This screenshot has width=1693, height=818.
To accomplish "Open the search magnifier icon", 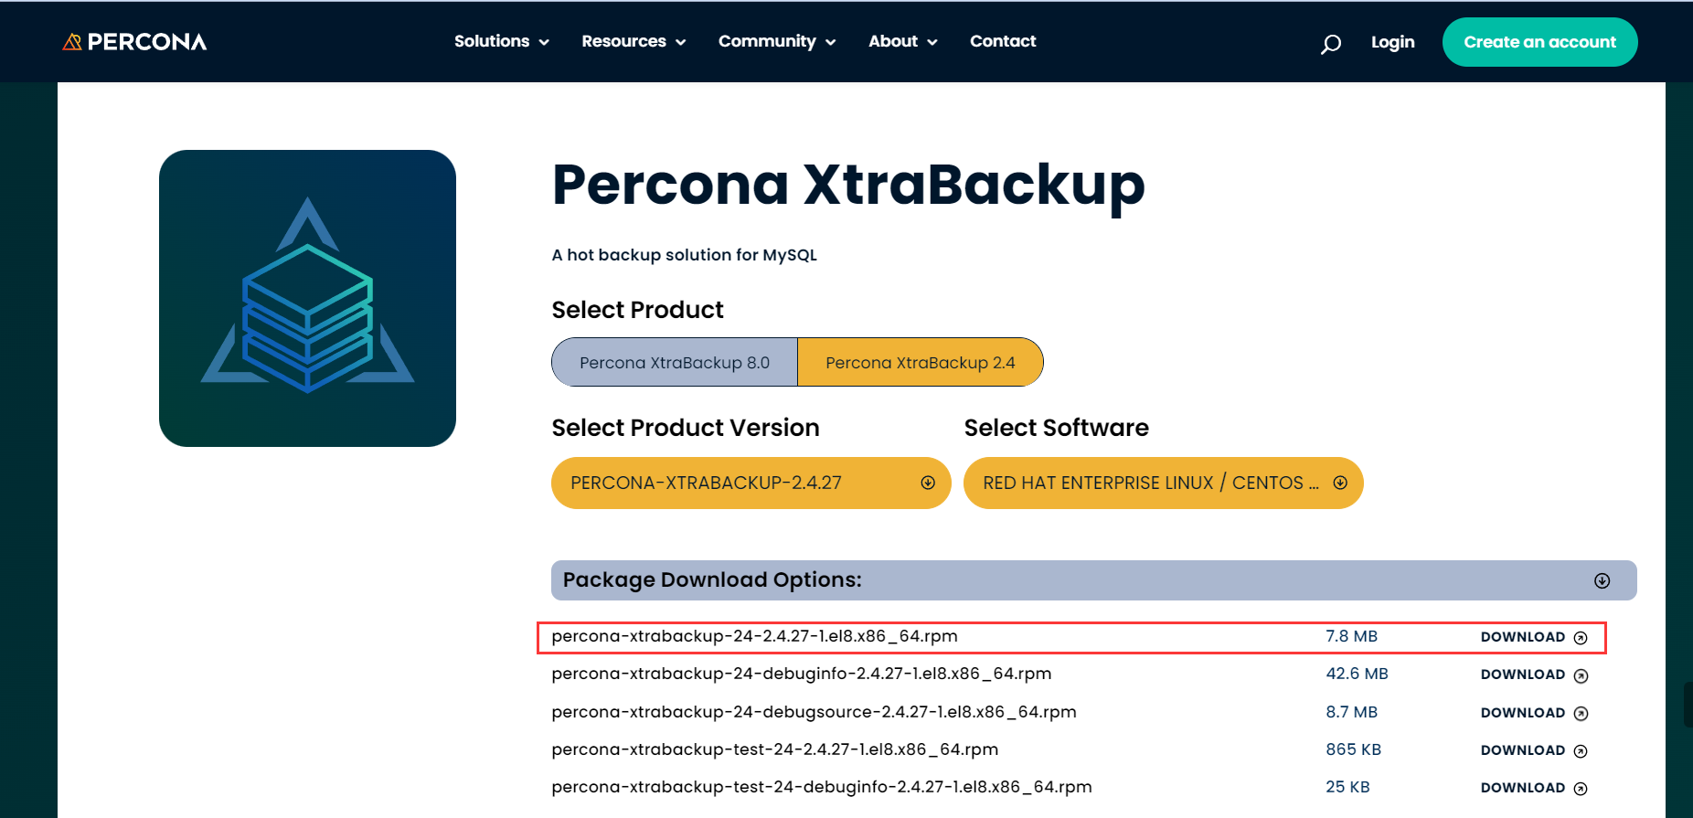I will 1330,43.
